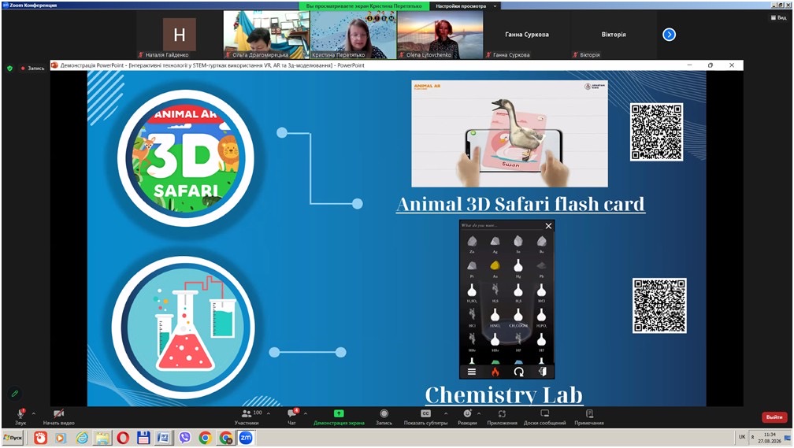Select Вікторія participant tile

(614, 35)
